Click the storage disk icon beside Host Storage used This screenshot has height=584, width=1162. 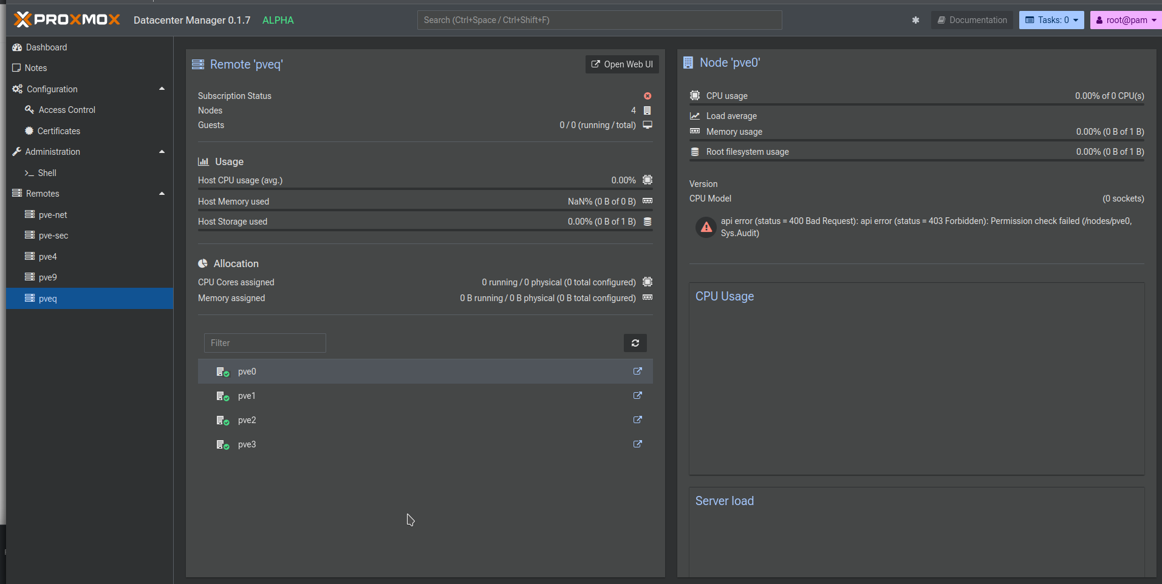646,221
